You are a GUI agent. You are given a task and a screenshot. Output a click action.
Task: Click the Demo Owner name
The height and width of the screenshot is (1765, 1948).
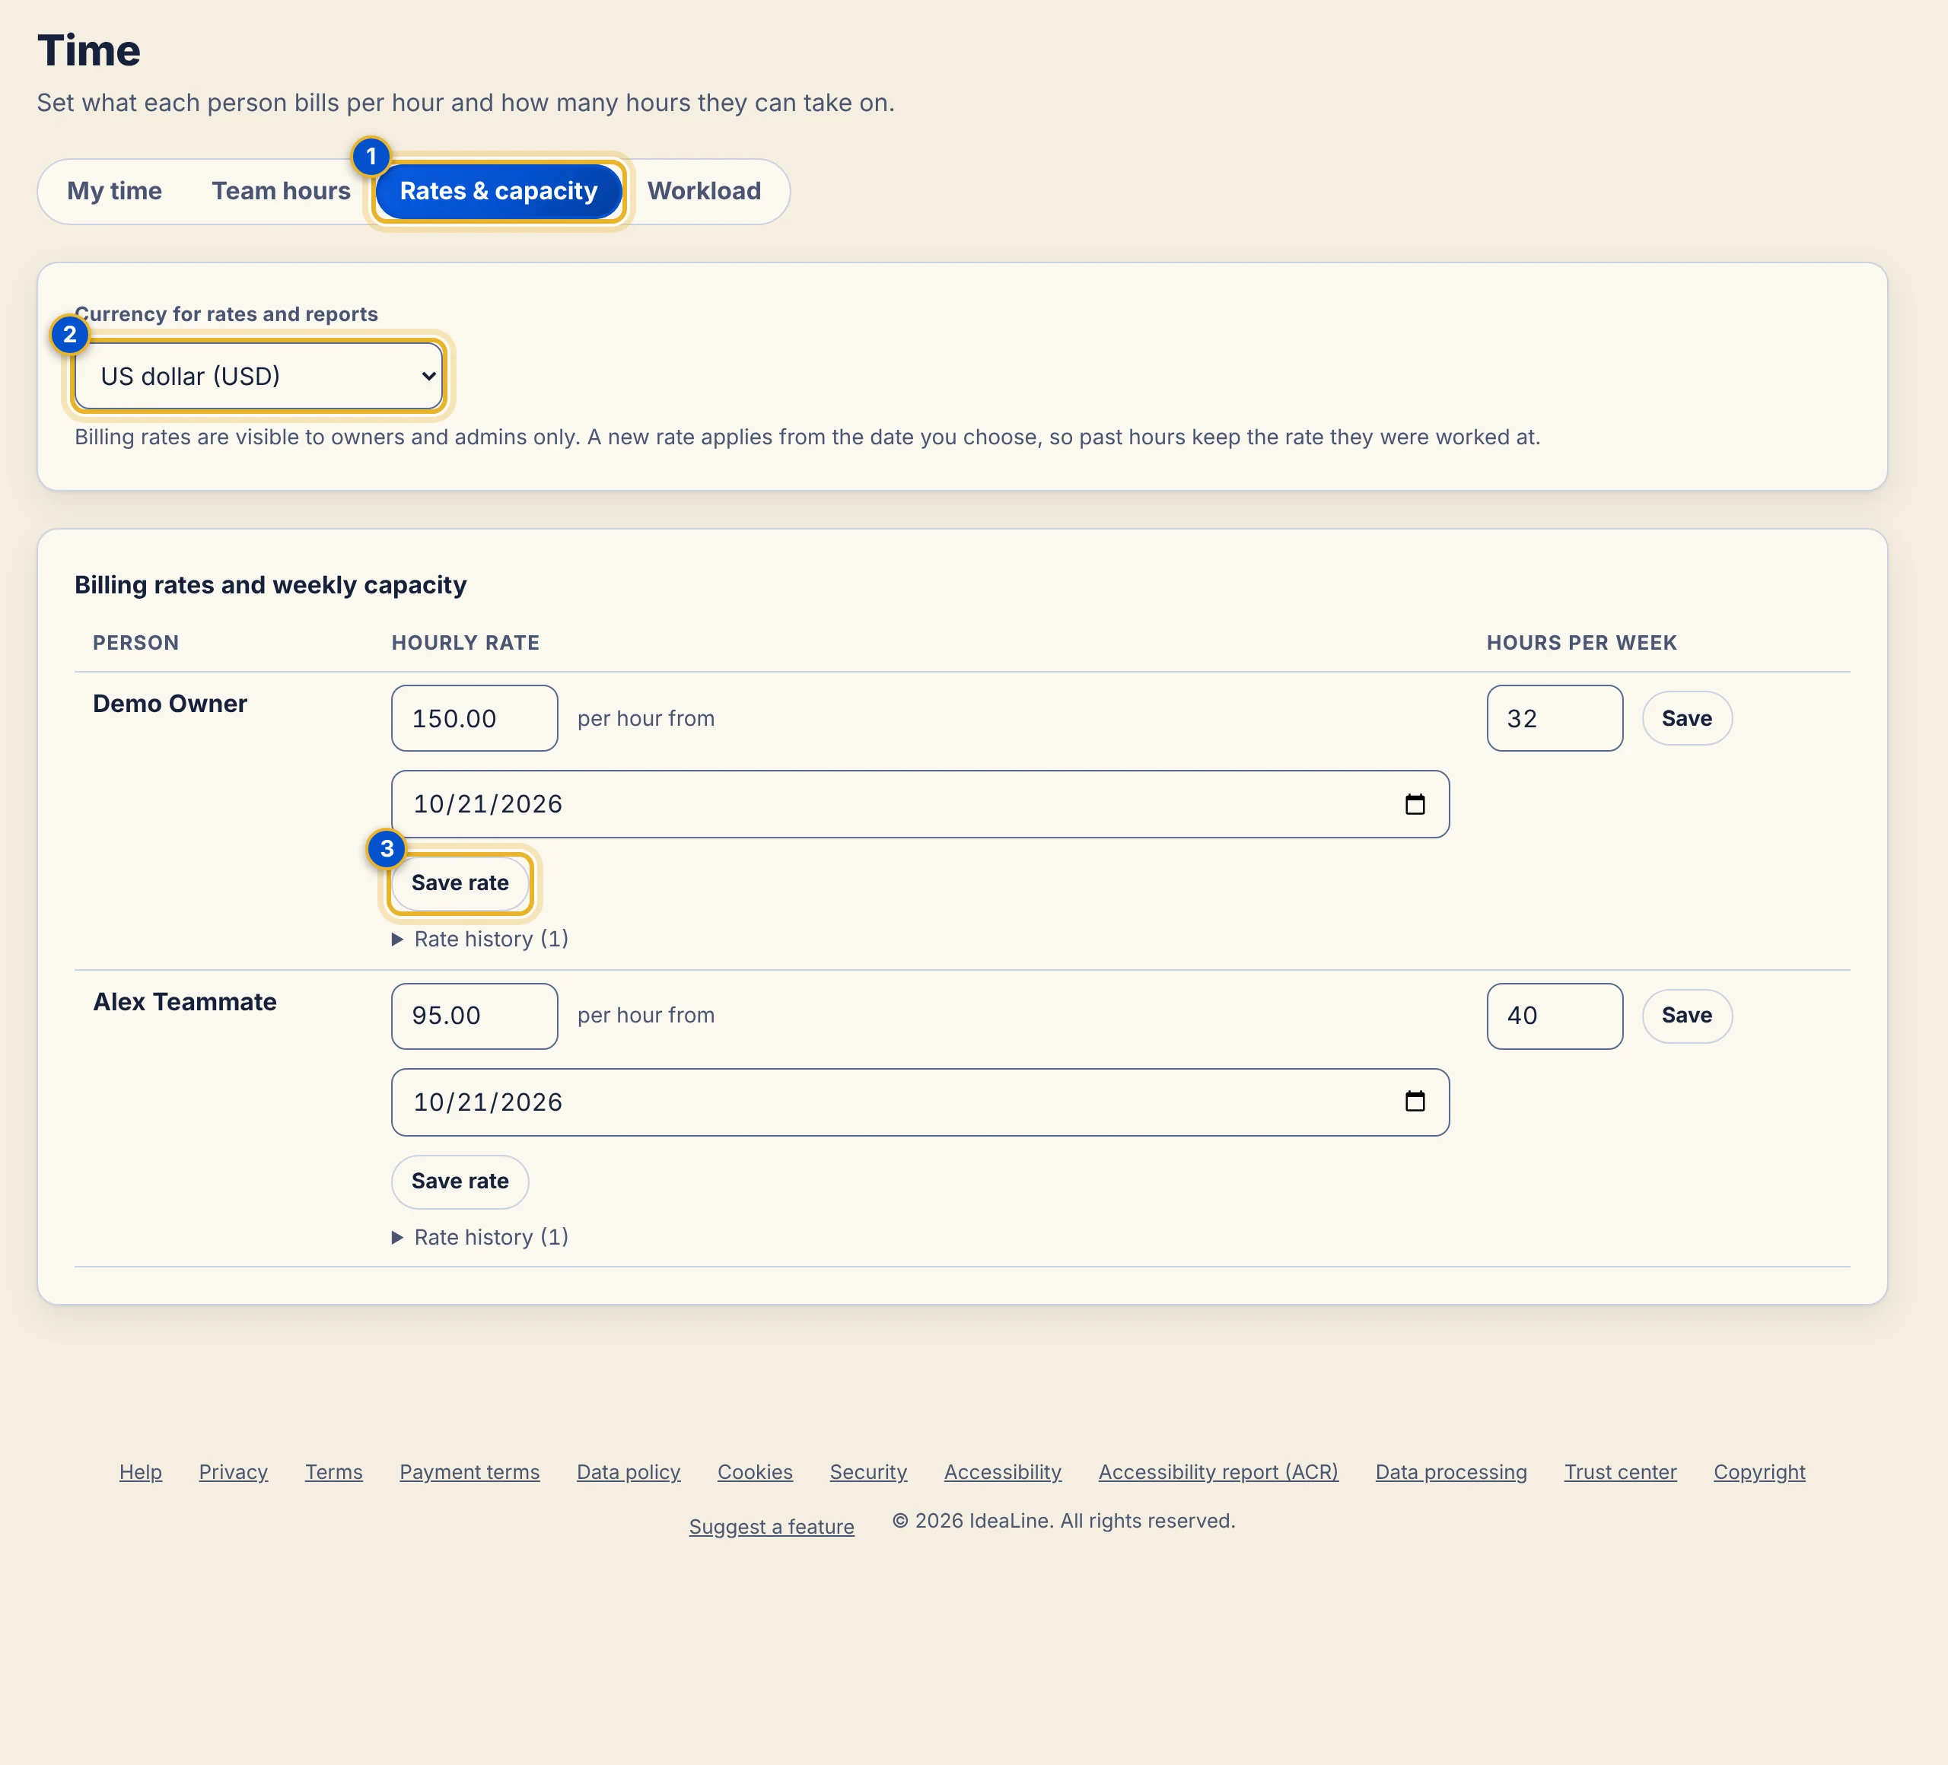pyautogui.click(x=170, y=703)
